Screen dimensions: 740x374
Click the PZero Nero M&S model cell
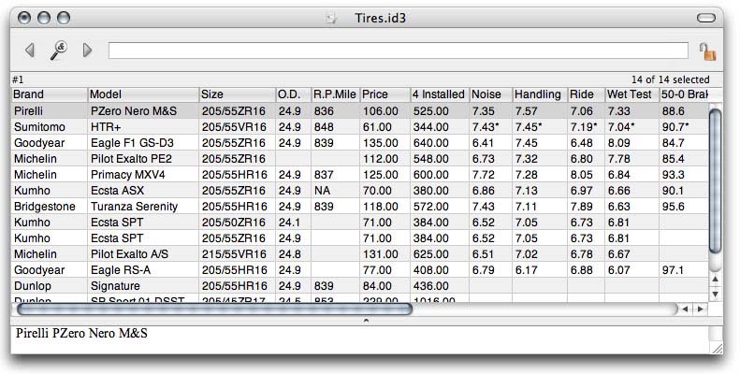143,111
